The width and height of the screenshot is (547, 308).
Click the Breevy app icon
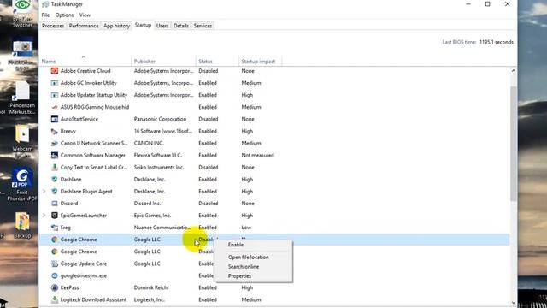point(55,131)
